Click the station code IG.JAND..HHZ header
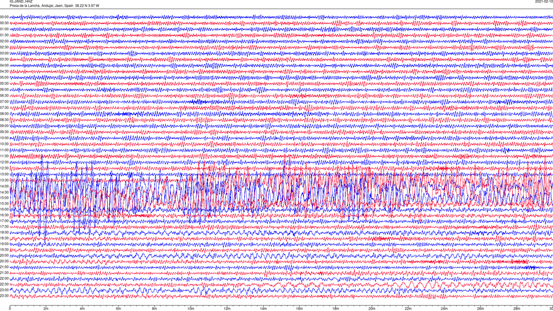Viewport: 553px width, 311px height. pos(21,1)
